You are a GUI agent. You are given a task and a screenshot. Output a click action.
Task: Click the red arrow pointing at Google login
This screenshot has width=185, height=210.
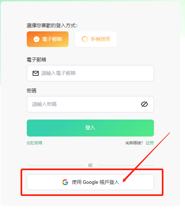point(146,157)
